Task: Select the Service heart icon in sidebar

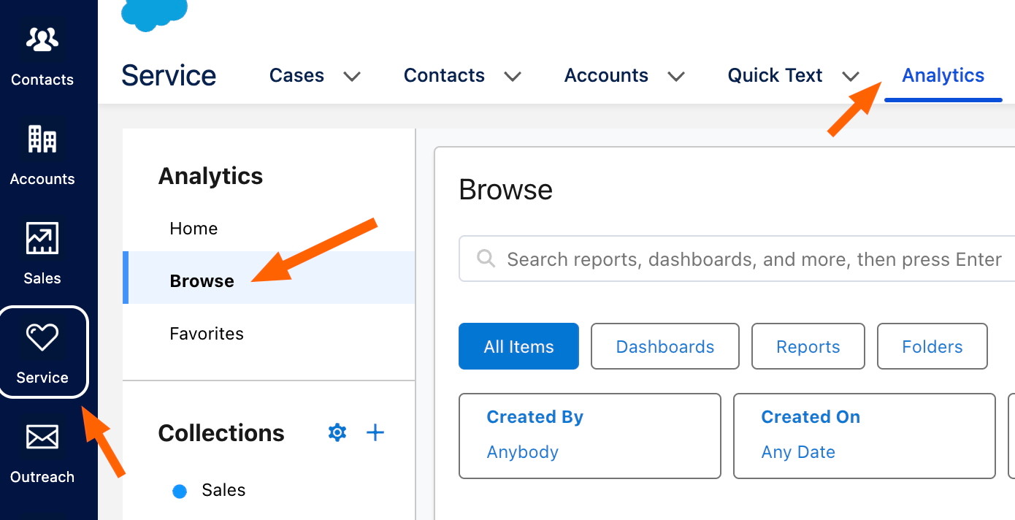Action: coord(42,337)
